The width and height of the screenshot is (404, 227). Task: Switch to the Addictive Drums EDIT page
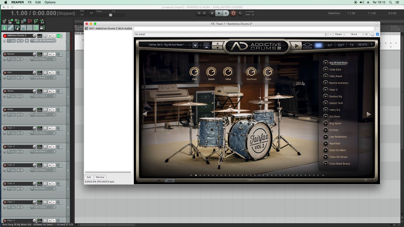(x=341, y=45)
